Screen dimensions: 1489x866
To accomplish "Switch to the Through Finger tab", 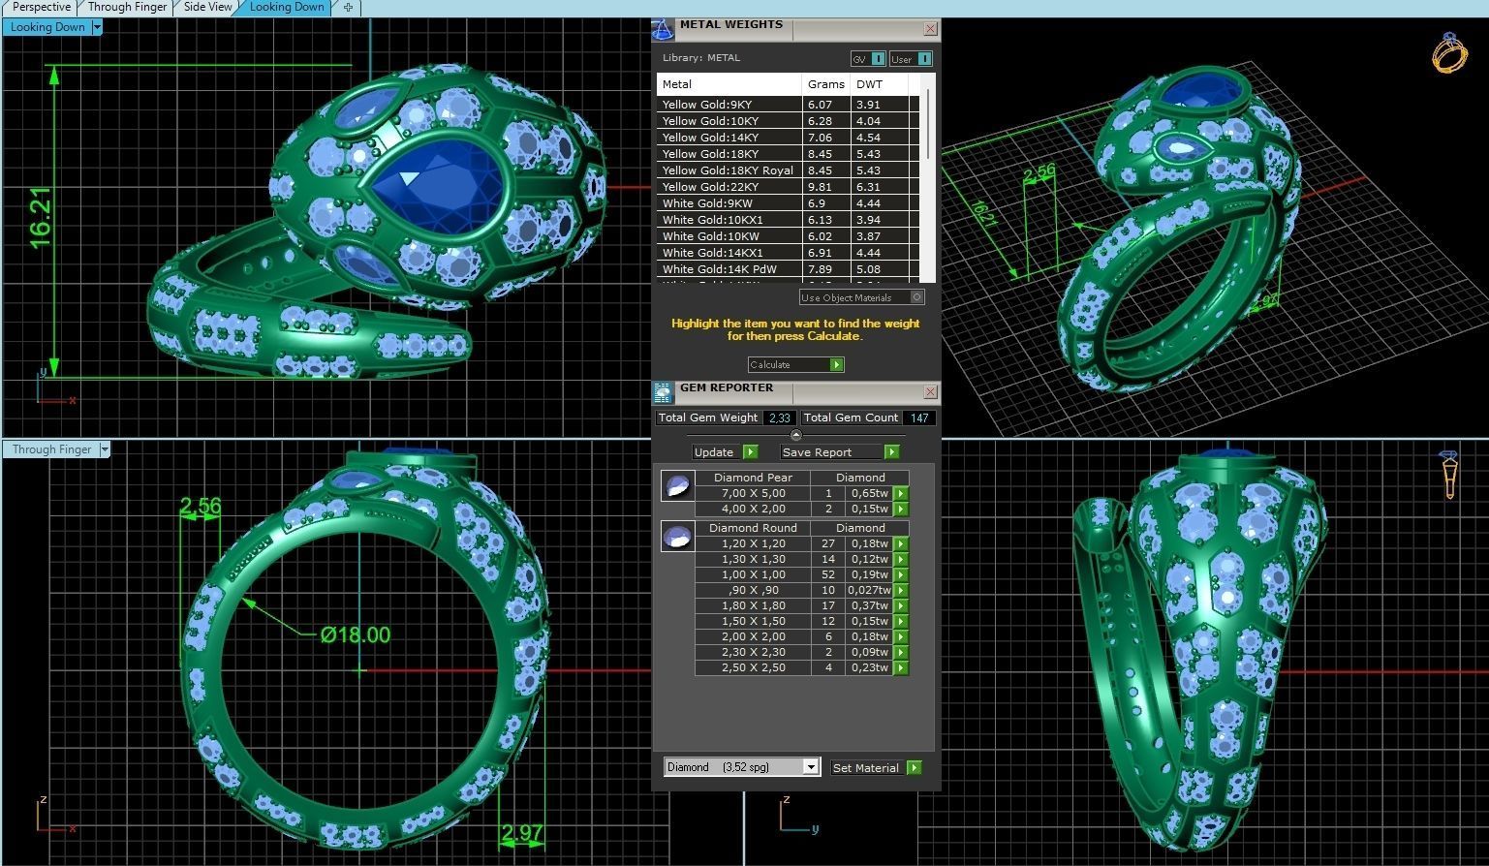I will click(127, 7).
